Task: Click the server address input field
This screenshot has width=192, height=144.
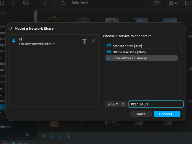Action: click(x=156, y=104)
